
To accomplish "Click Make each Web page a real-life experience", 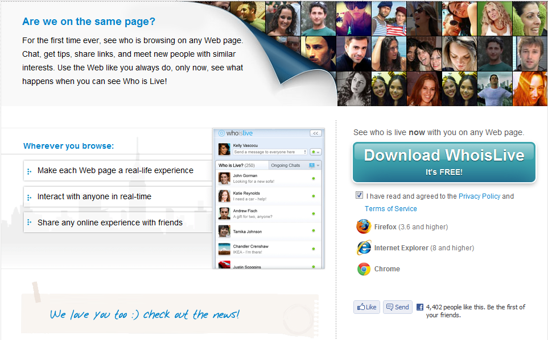I will tap(118, 170).
